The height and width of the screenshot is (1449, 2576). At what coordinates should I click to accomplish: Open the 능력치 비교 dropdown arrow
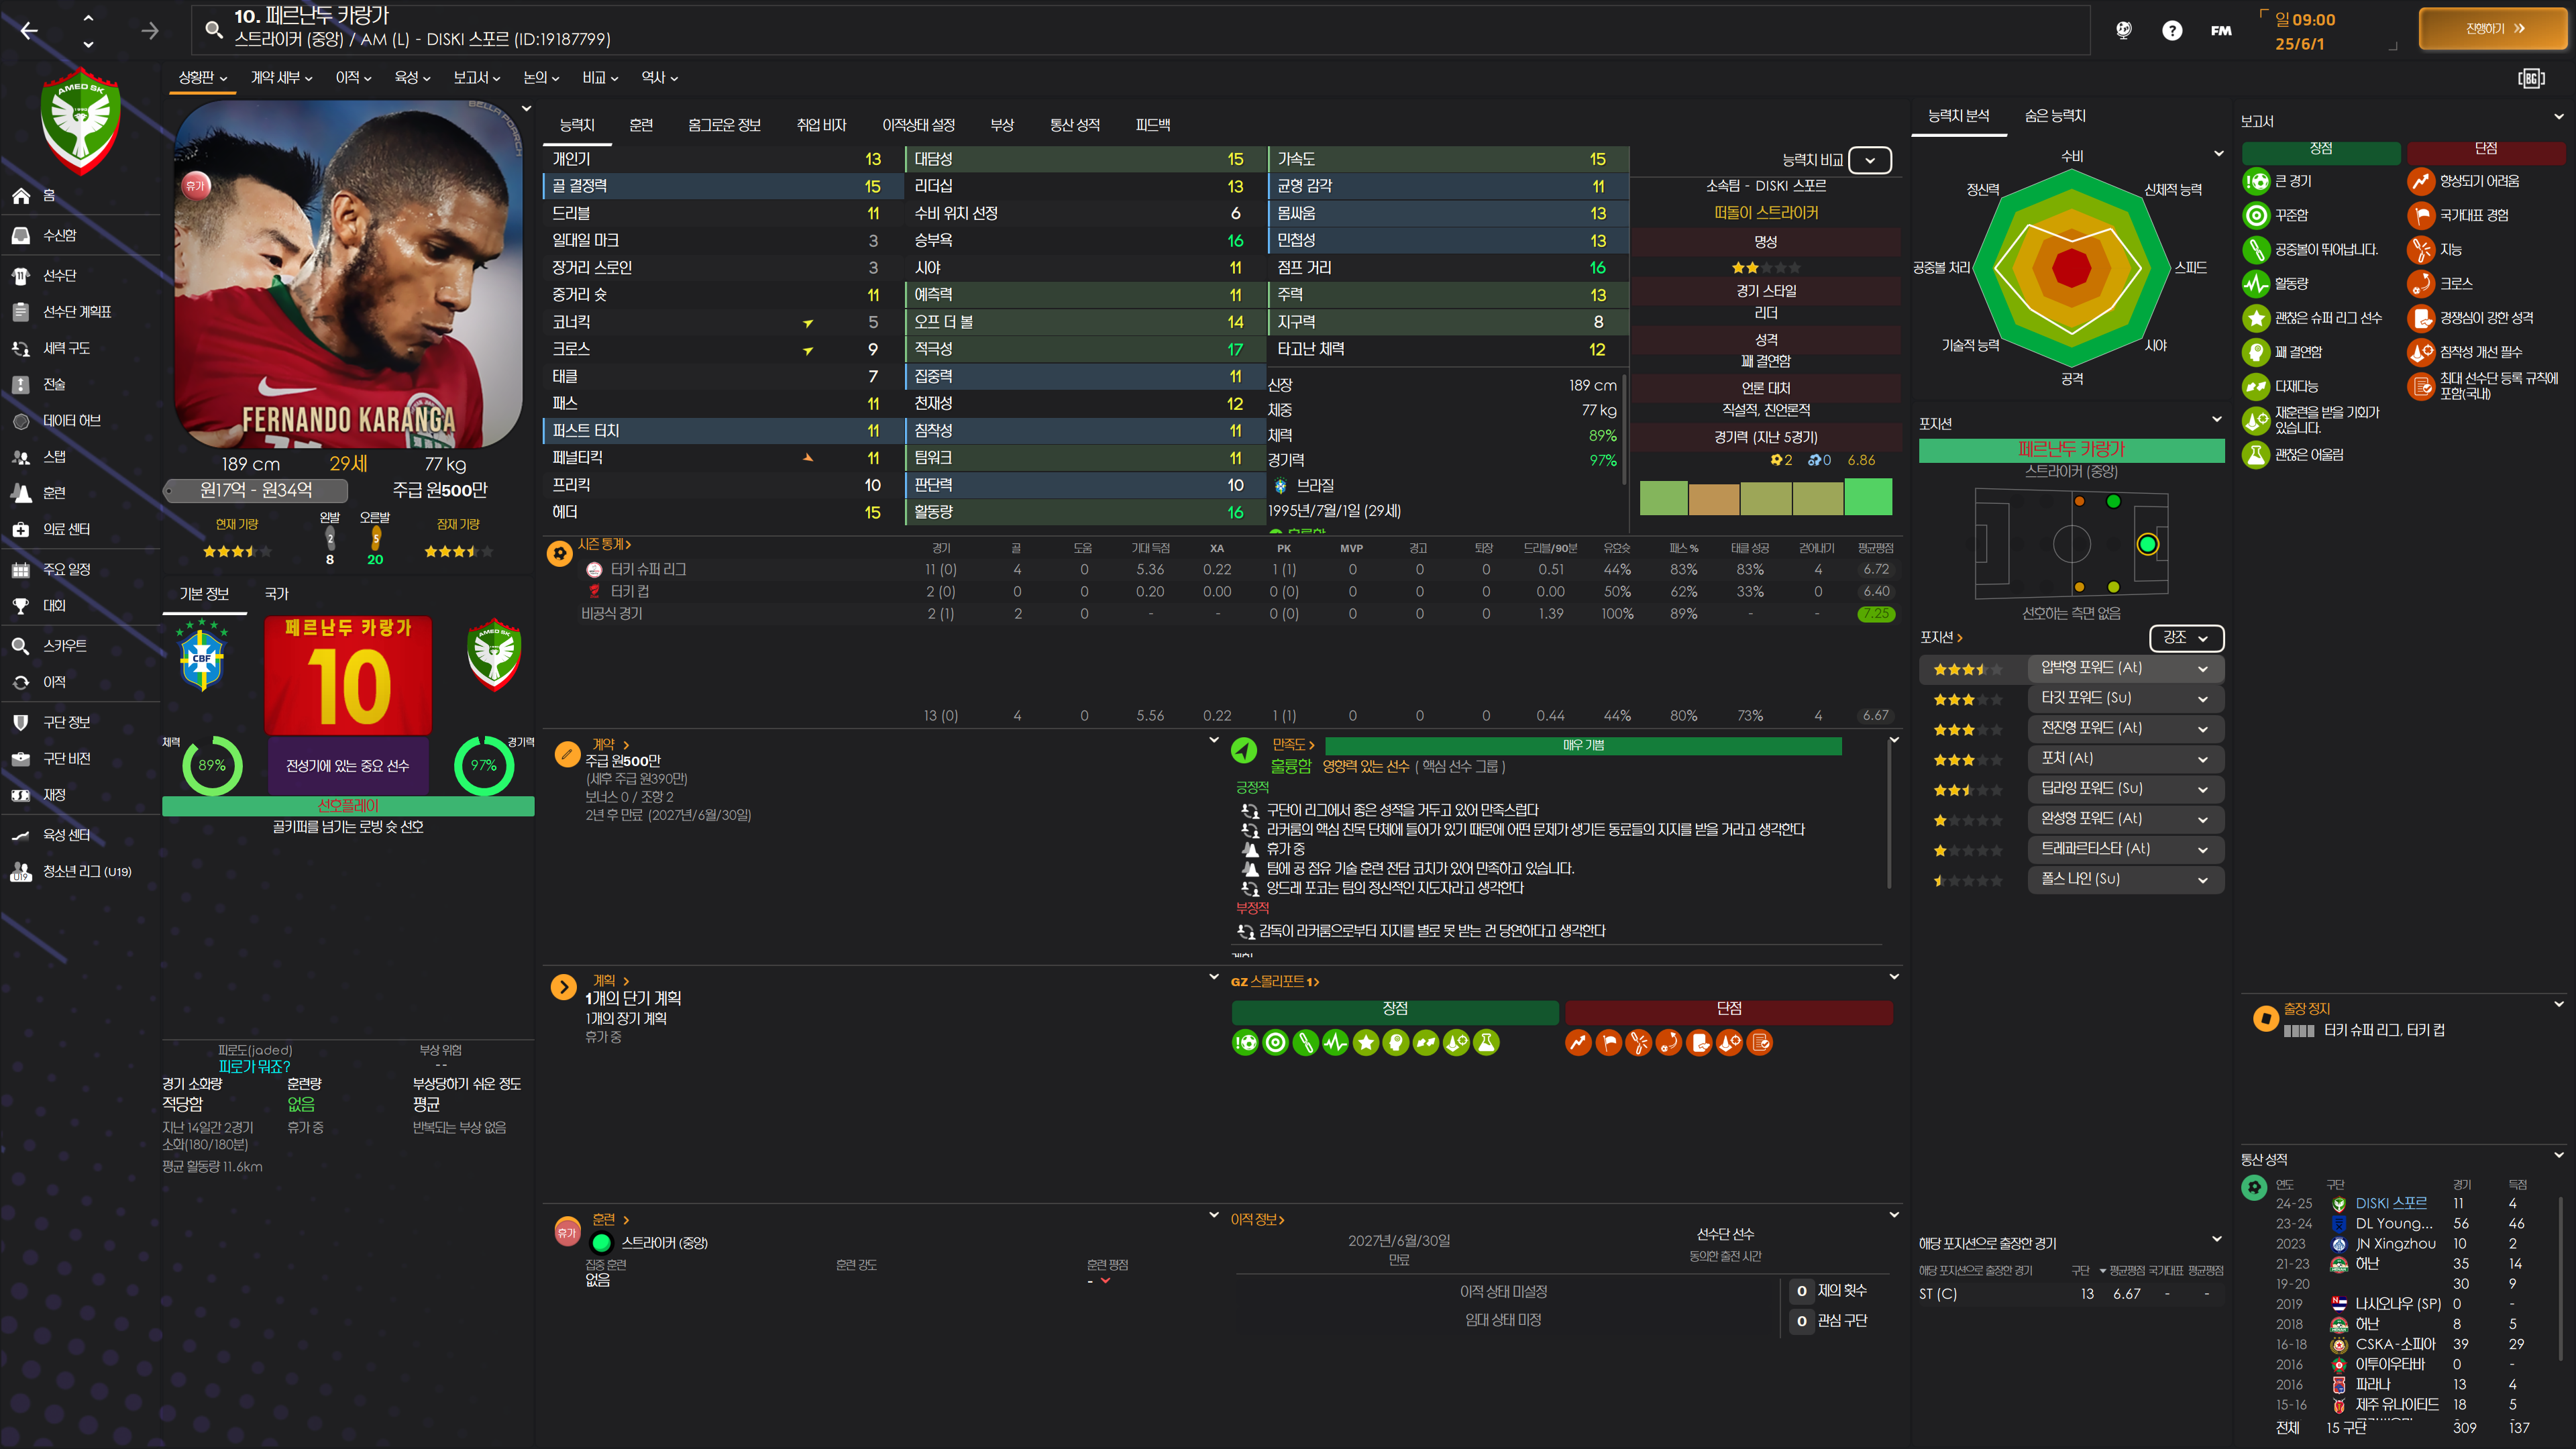(x=1869, y=160)
